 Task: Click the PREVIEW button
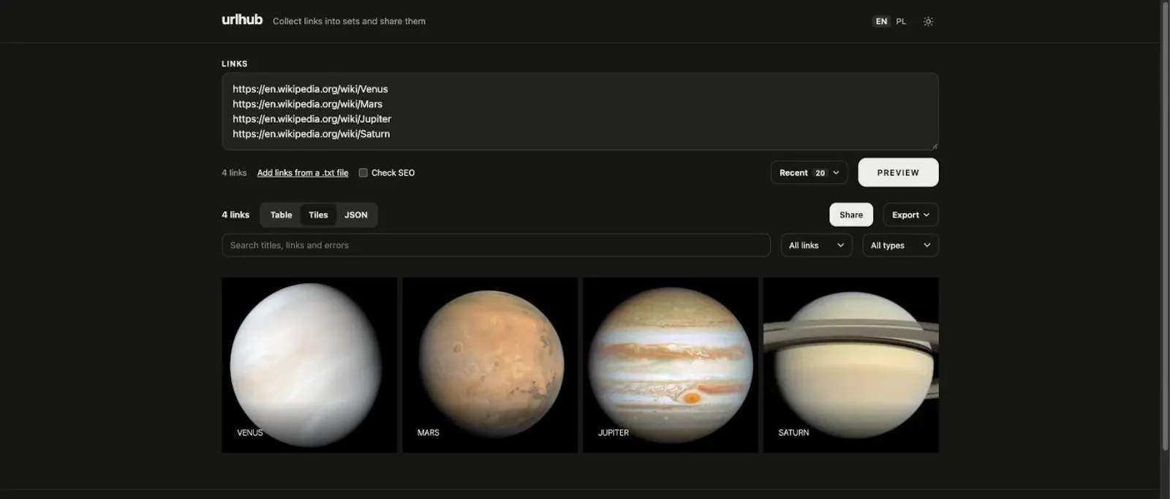click(x=898, y=173)
